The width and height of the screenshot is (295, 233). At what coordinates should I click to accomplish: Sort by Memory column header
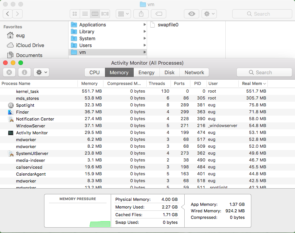(90, 83)
